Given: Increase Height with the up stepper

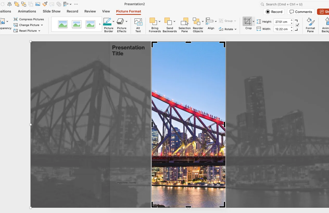Looking at the screenshot, I should click(x=292, y=21).
